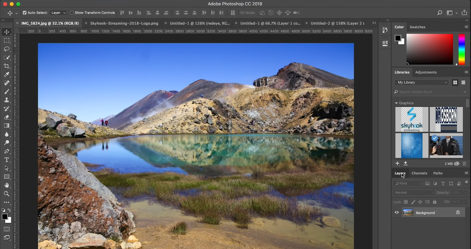
Task: Select the Move tool in the toolbar
Action: click(x=7, y=32)
